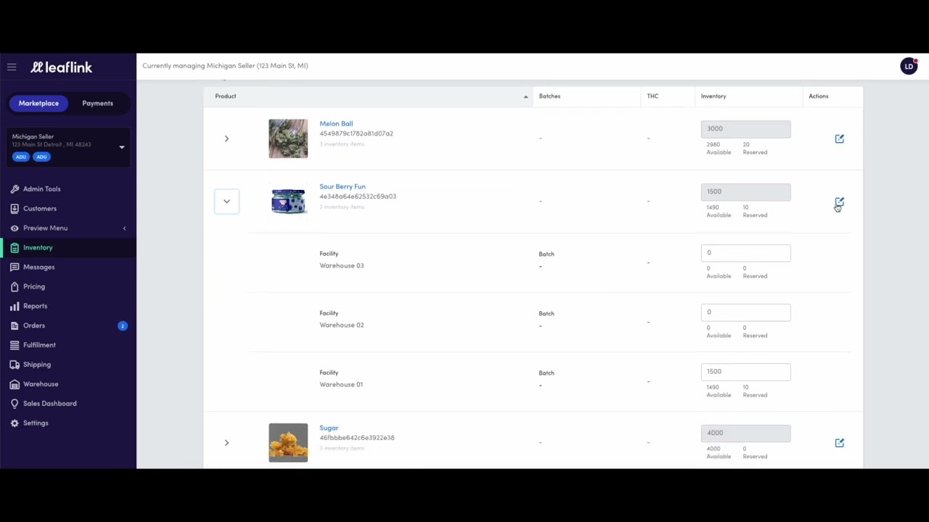Click the Admin Tools wrench icon
929x522 pixels.
click(x=15, y=189)
